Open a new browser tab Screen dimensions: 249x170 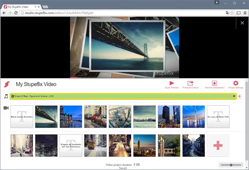coord(46,7)
